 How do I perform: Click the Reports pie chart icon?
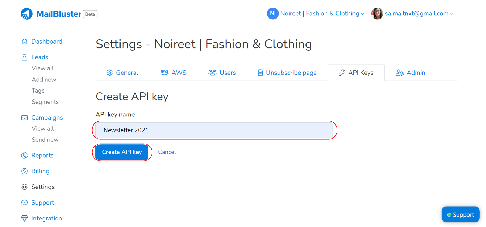tap(25, 156)
